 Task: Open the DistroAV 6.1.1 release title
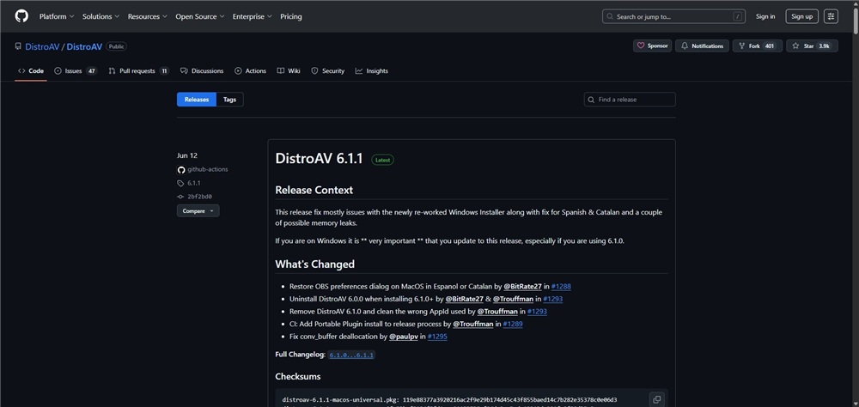click(x=319, y=159)
